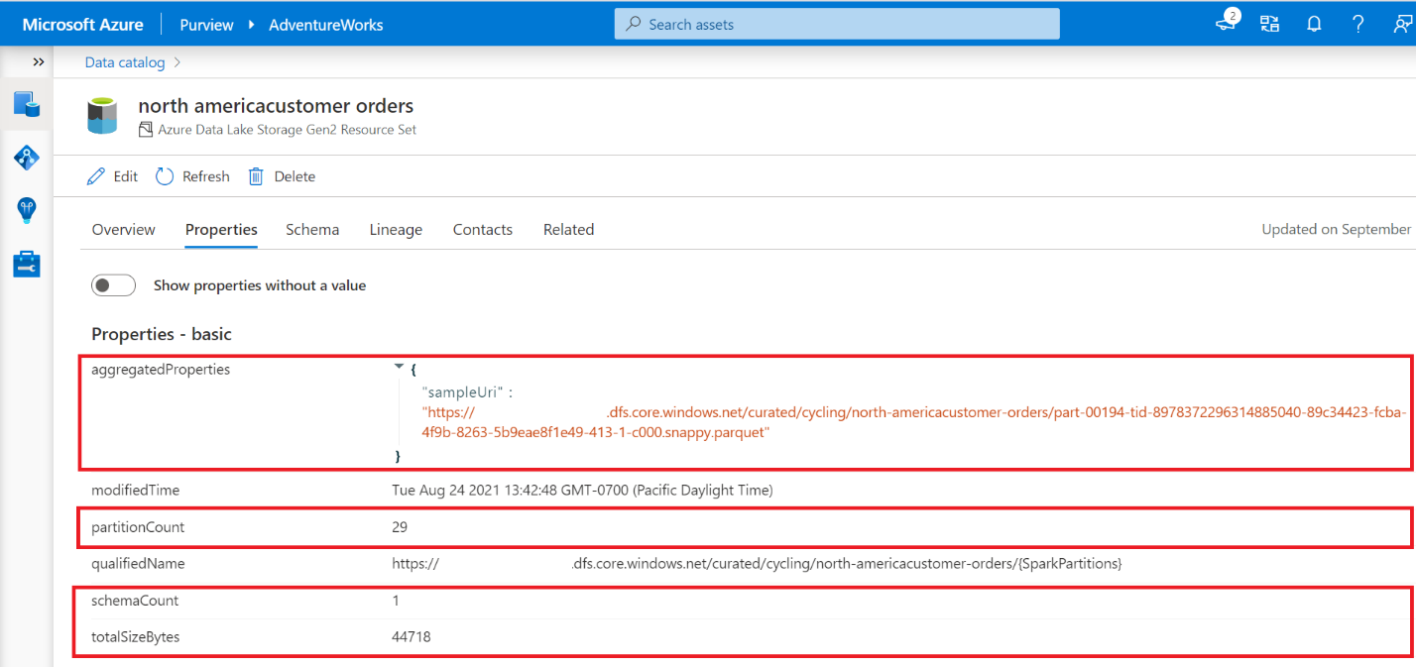Open the help question mark icon

pyautogui.click(x=1358, y=24)
